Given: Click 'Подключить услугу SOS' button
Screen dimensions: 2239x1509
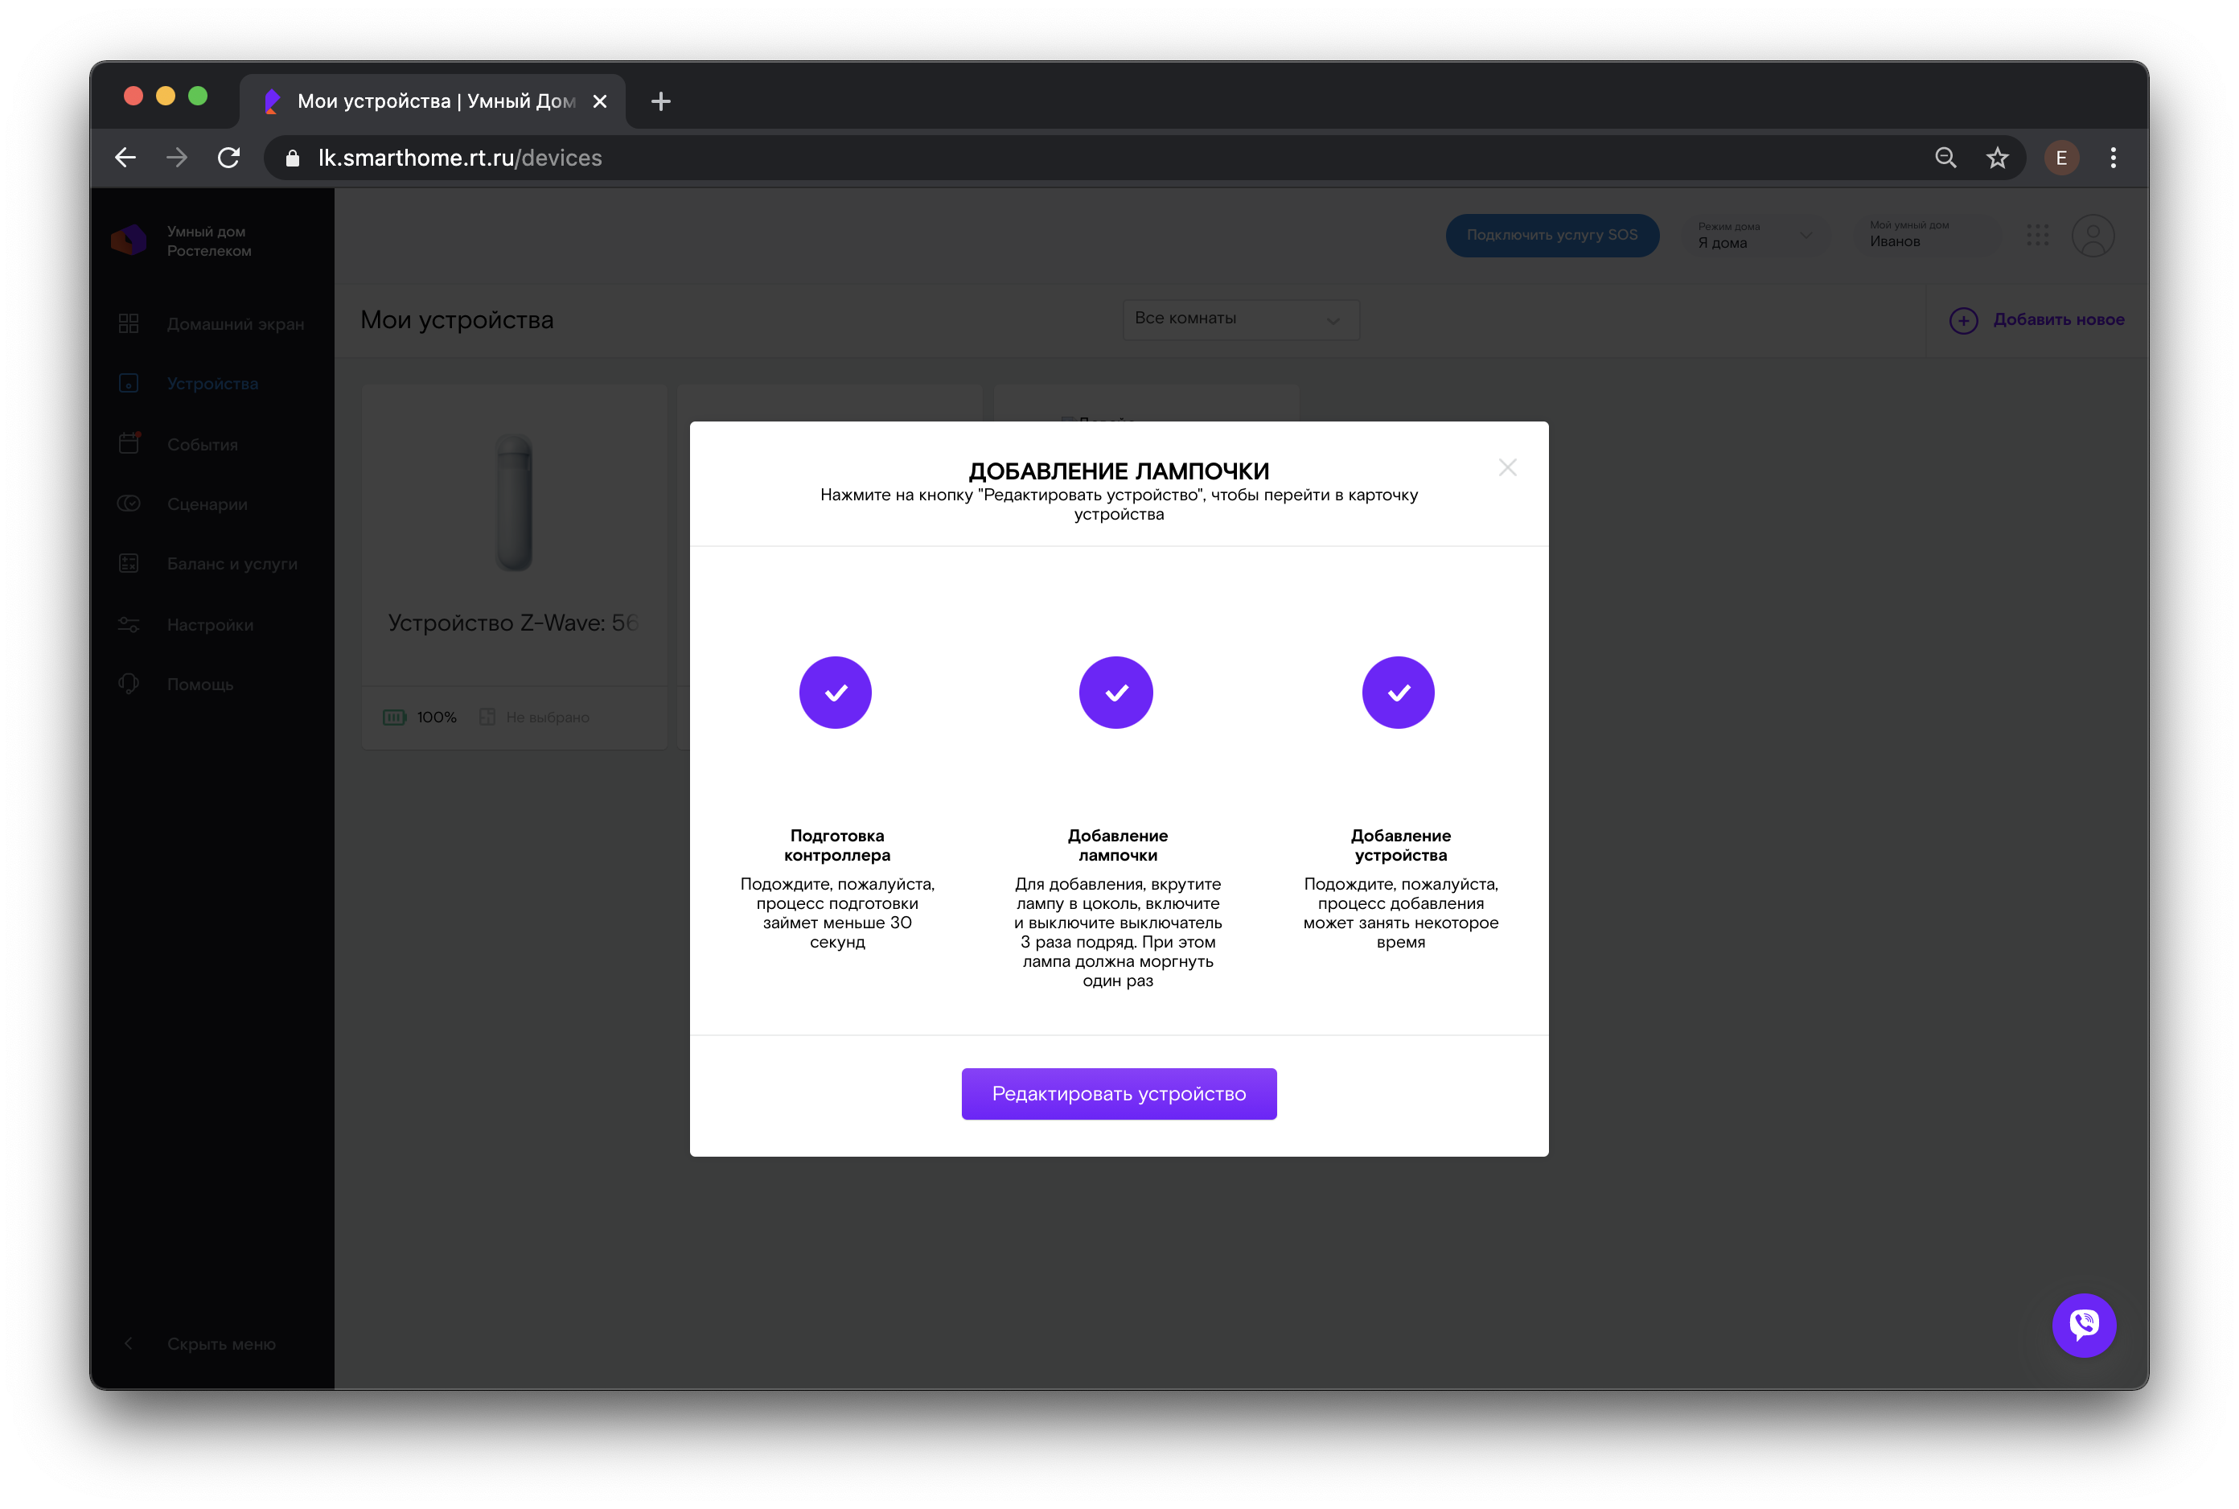Looking at the screenshot, I should pyautogui.click(x=1551, y=236).
